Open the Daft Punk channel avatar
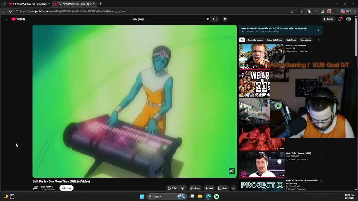The height and width of the screenshot is (201, 358). click(36, 188)
